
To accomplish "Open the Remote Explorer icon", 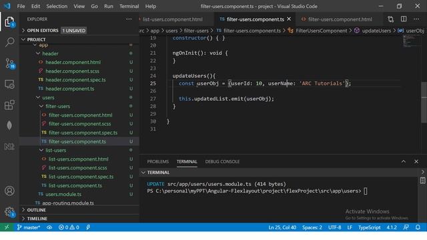I will click(9, 85).
